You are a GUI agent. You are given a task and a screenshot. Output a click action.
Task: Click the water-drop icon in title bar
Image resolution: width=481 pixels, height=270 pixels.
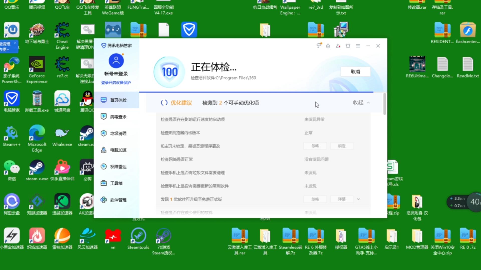pos(328,46)
